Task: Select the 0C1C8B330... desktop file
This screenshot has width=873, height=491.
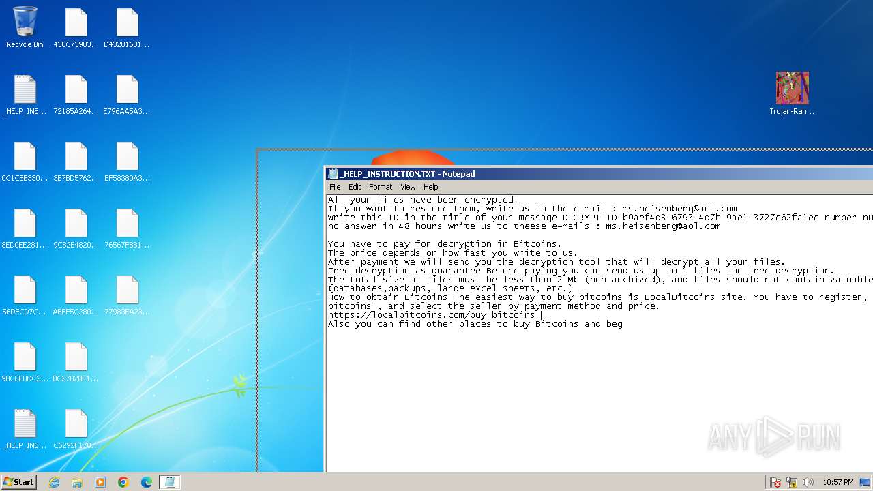Action: tap(25, 161)
